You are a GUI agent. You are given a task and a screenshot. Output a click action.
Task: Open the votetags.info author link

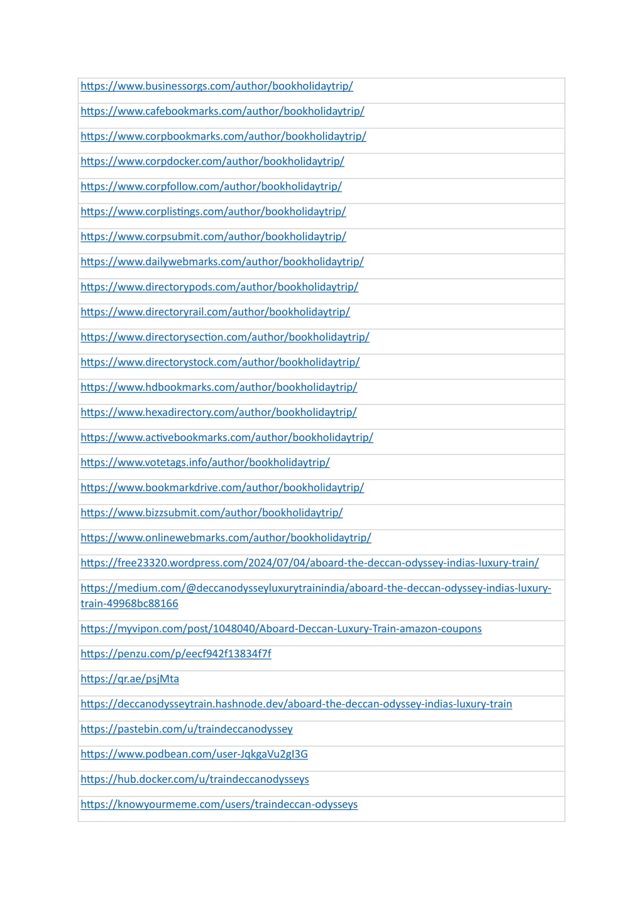(205, 463)
